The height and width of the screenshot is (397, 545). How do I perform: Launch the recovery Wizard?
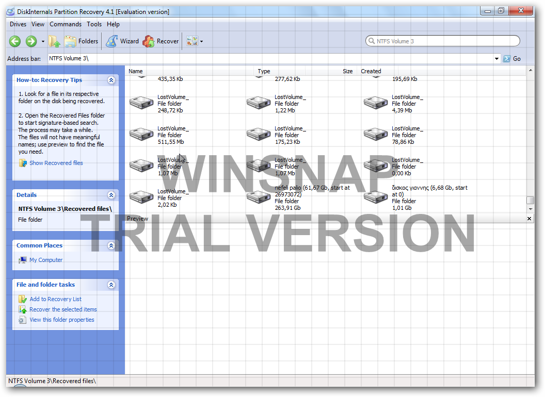tap(122, 41)
